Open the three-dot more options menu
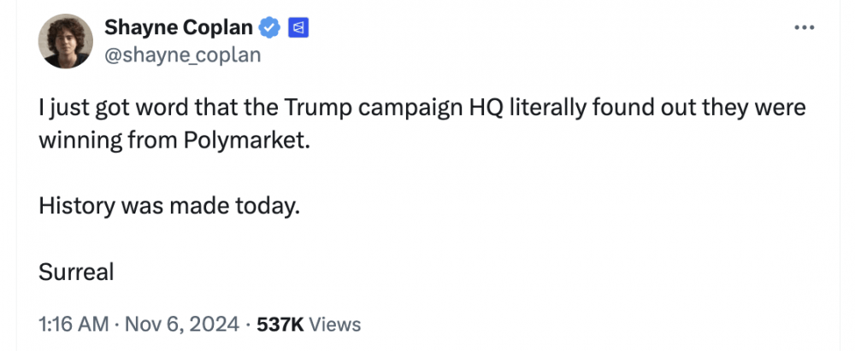Screen dimensions: 855x351 click(x=804, y=28)
